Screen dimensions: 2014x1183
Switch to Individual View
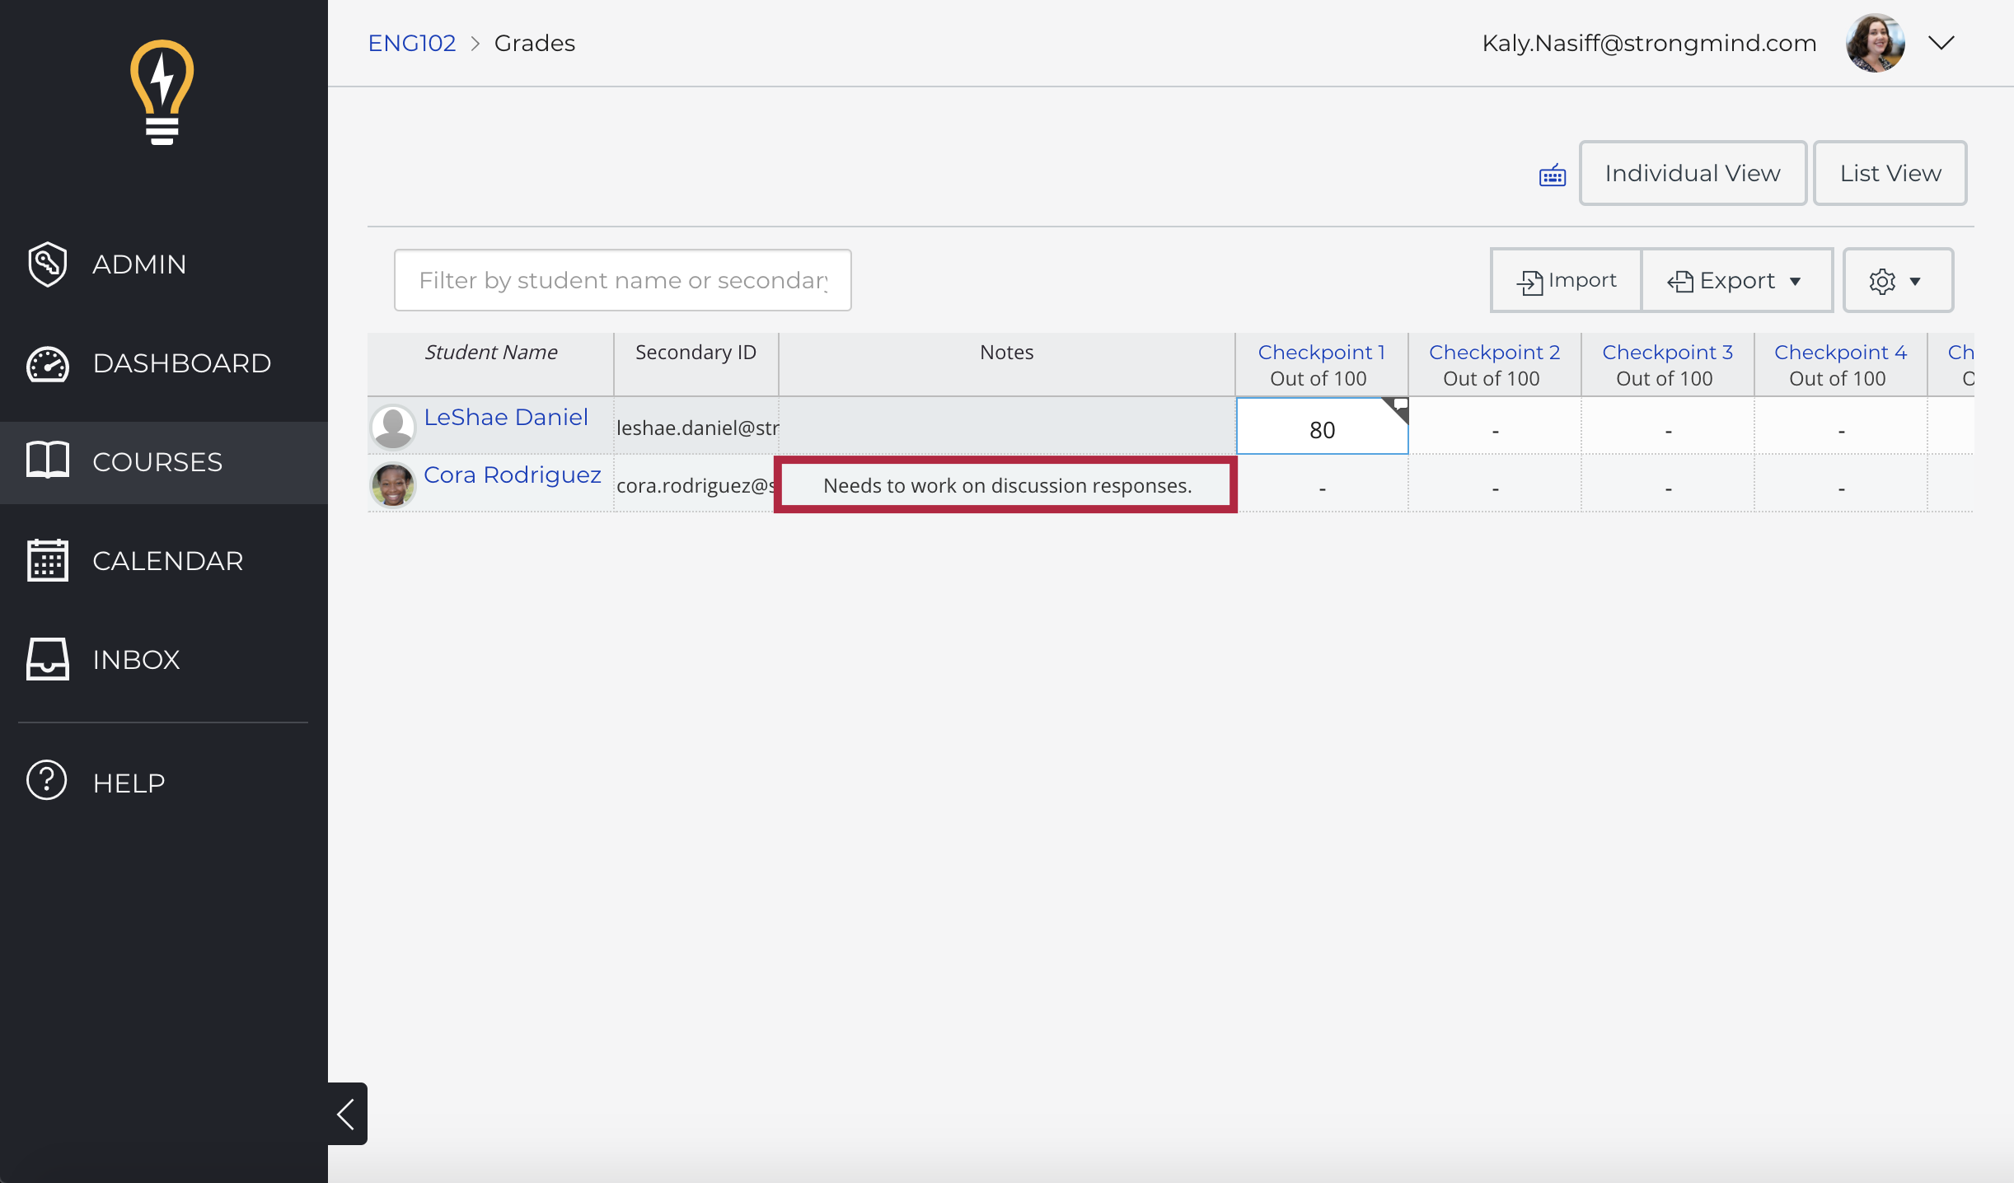click(1692, 173)
